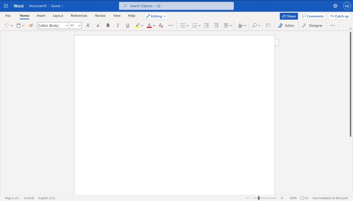Image resolution: width=353 pixels, height=201 pixels.
Task: Open the Designer pane
Action: [x=312, y=26]
